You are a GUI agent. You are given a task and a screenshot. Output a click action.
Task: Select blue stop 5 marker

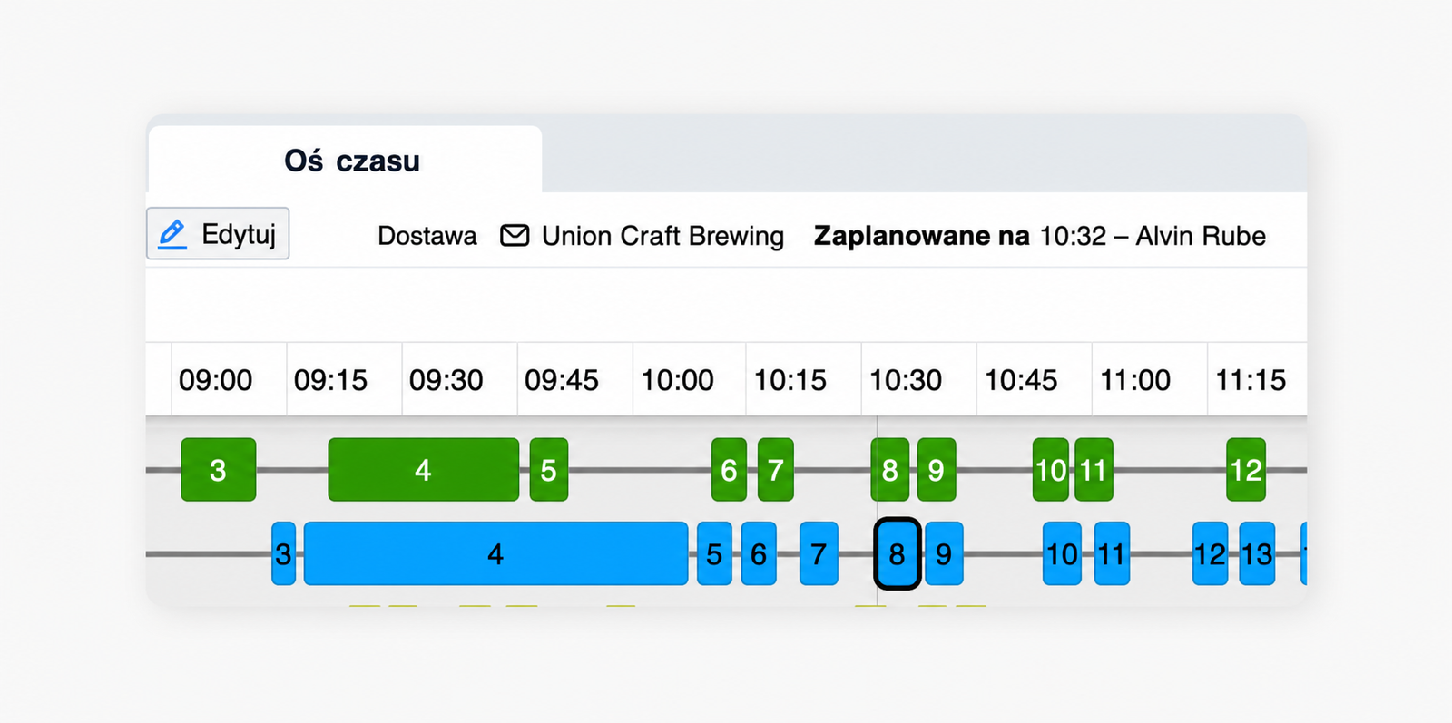click(714, 553)
